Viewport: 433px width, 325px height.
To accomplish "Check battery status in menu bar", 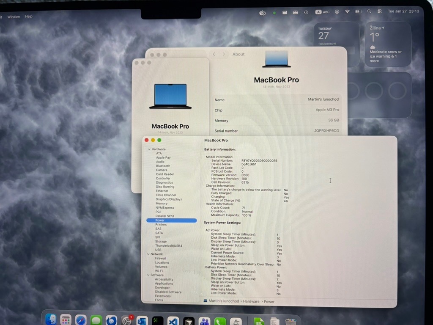I will pos(358,11).
